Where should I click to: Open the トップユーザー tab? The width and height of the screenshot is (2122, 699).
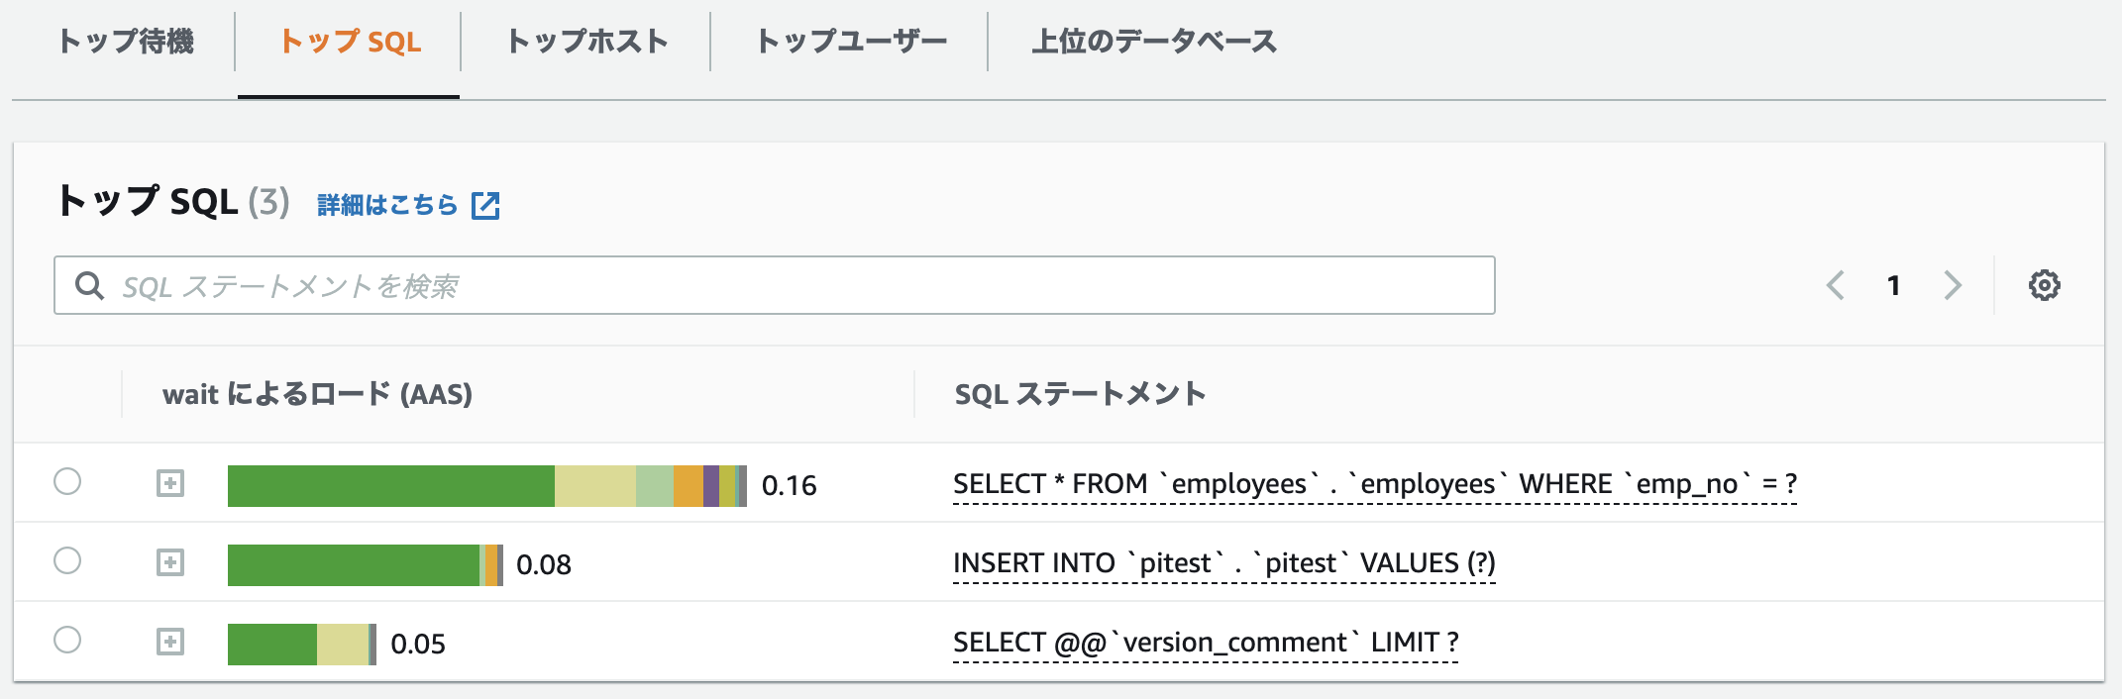[851, 42]
